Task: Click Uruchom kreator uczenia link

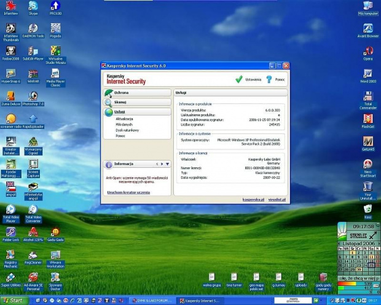Action: 128,192
